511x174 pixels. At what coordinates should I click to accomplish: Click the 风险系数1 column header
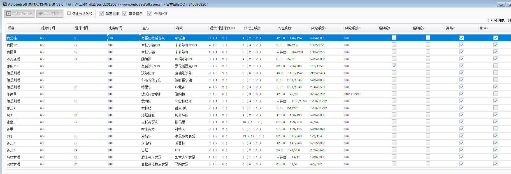pos(285,28)
